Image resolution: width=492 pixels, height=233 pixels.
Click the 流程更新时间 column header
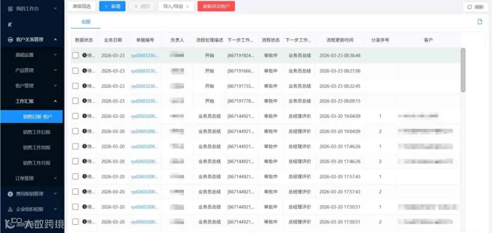point(340,40)
